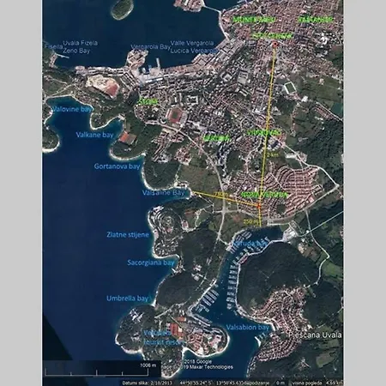Viewport: 386px width, 386px height.
Task: Click the Gortanova bay placemark label
Action: (117, 166)
